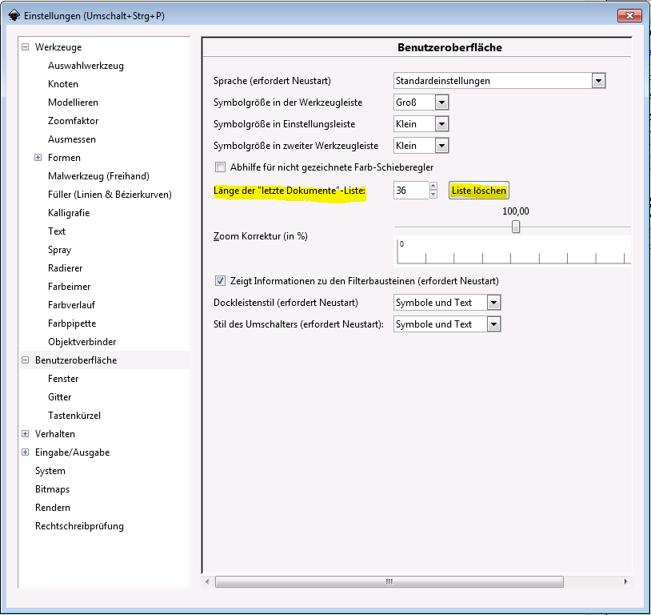Open Symbolgröße in der Werkzeugleiste dropdown
This screenshot has height=615, width=651.
[441, 102]
